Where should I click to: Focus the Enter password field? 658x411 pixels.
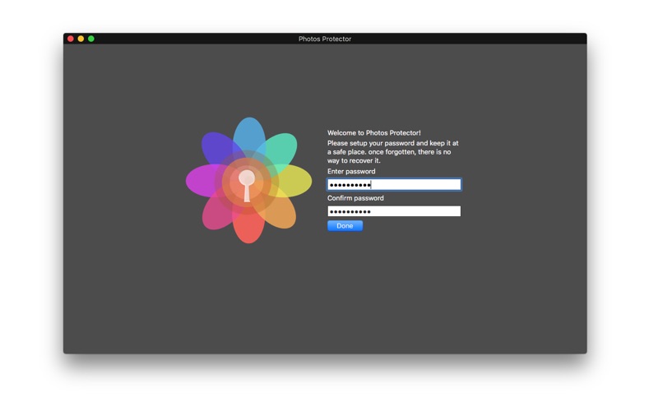394,184
